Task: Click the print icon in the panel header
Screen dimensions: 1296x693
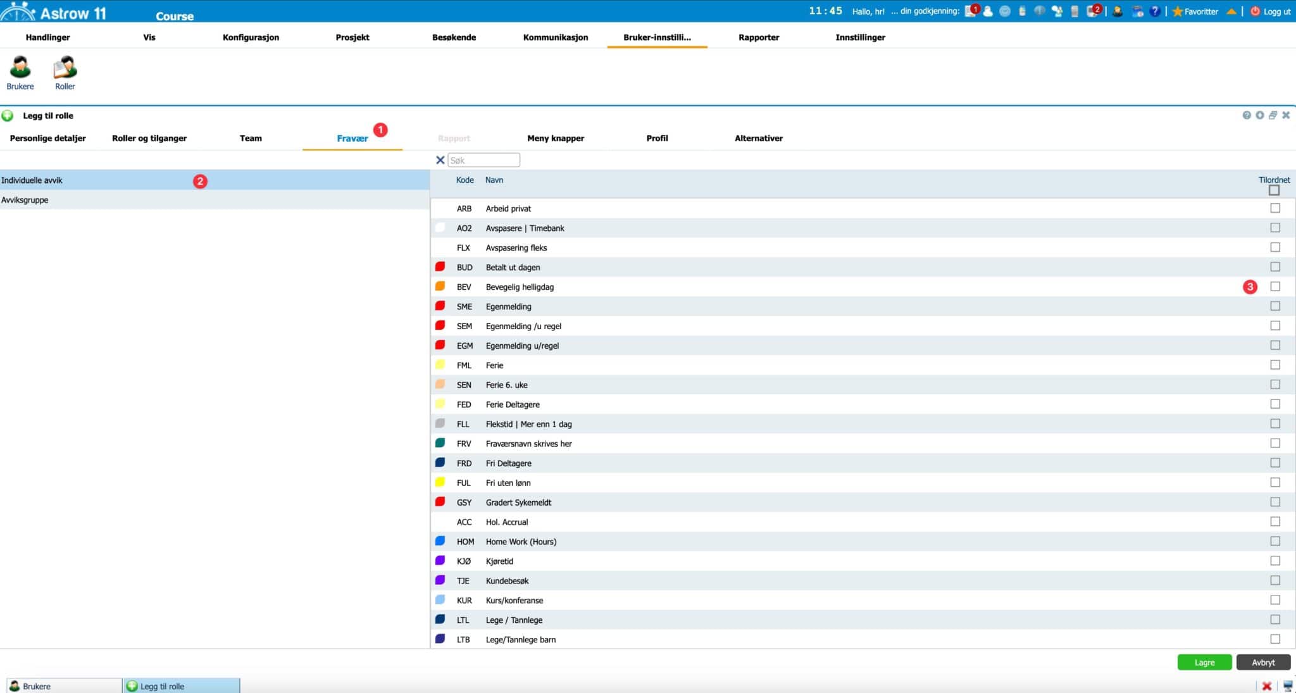Action: coord(1273,115)
